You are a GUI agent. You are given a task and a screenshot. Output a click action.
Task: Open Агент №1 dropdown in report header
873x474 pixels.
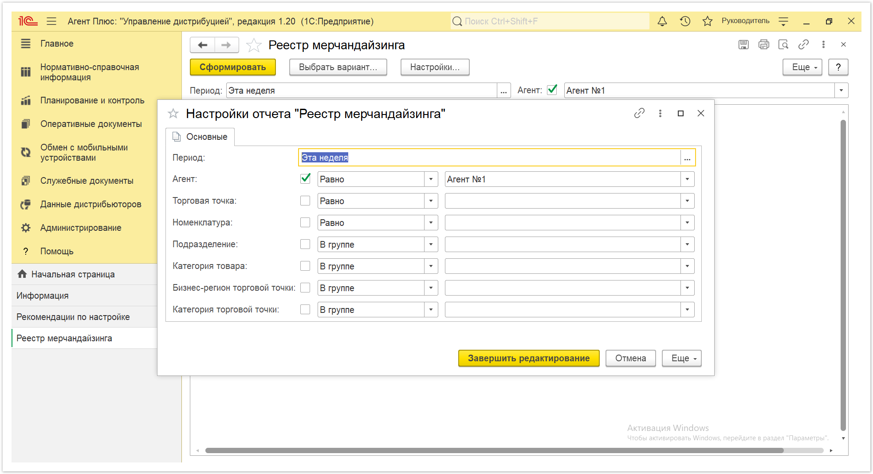pos(841,91)
